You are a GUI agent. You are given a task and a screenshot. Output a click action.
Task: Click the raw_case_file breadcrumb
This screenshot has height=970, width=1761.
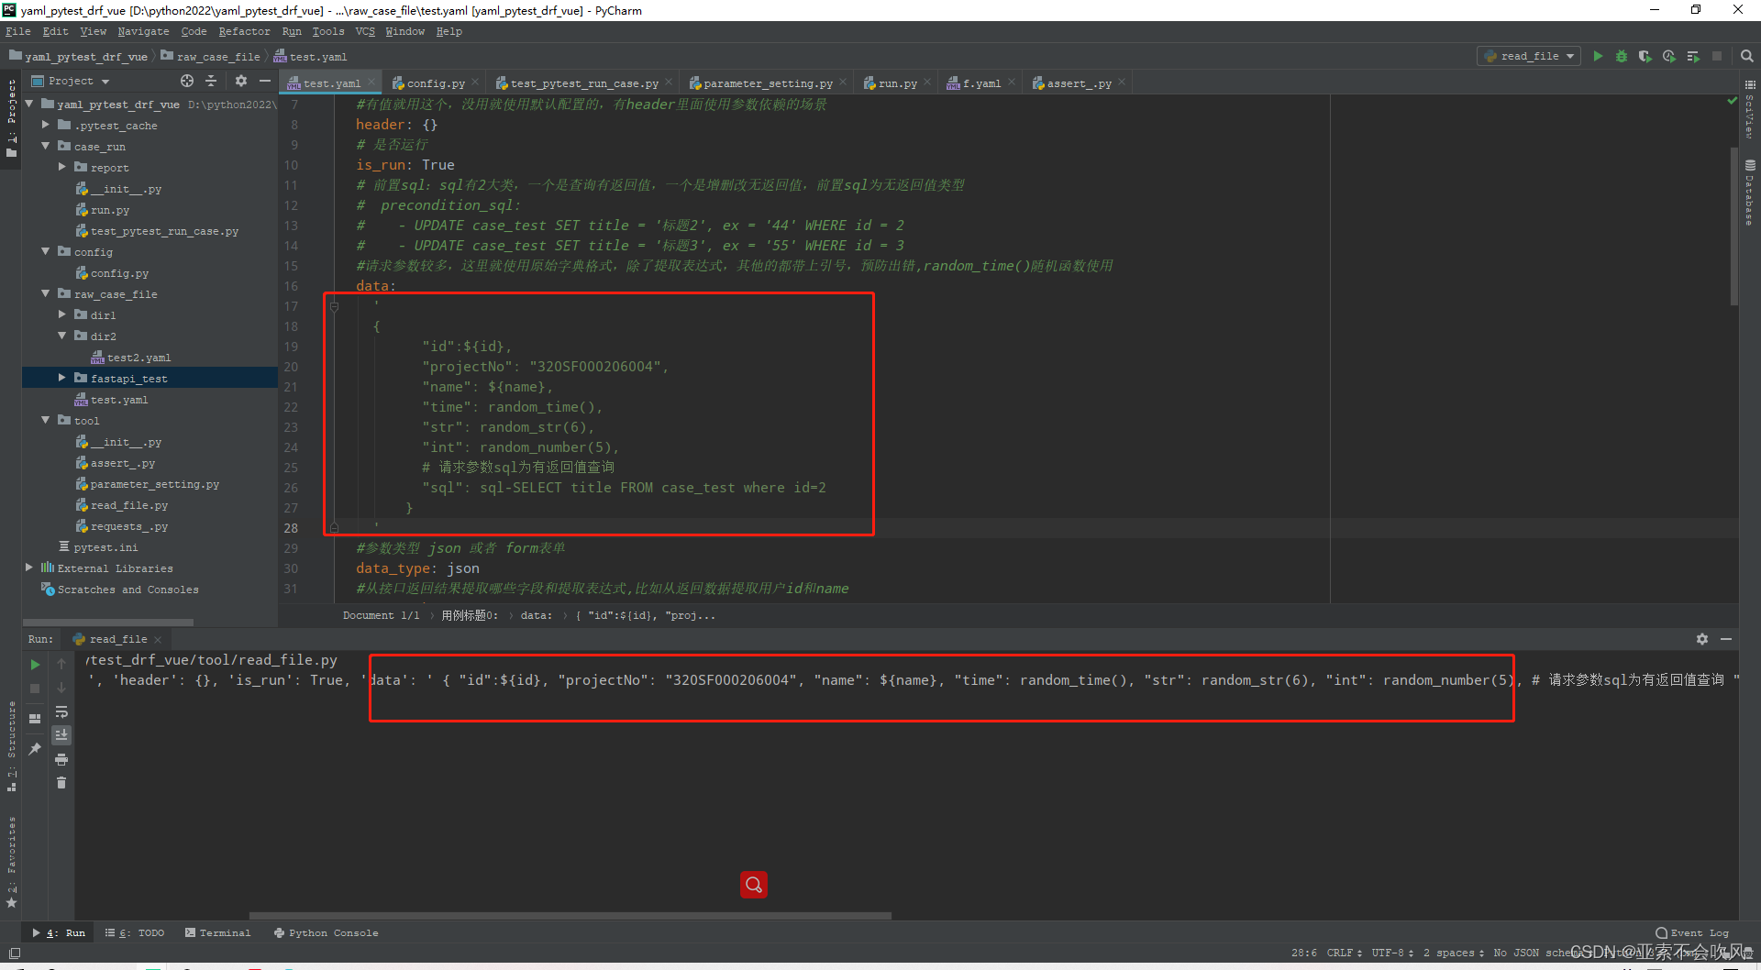[x=210, y=57]
